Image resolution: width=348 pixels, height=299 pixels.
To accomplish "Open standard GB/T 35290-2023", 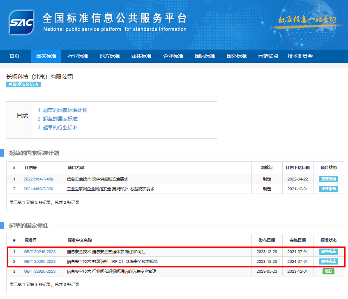I will (x=39, y=262).
